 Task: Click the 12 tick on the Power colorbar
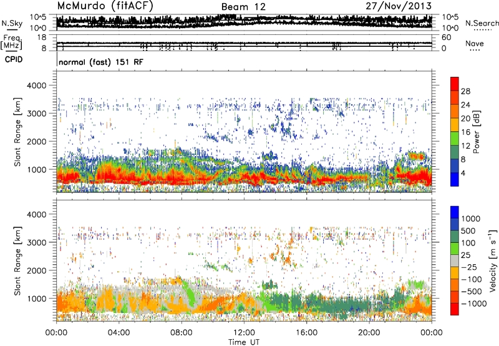pyautogui.click(x=465, y=146)
